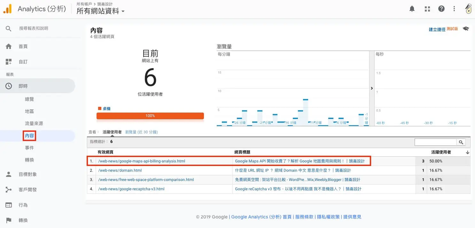Open the 所有網站資料 account dropdown
The image size is (475, 228).
pos(100,11)
